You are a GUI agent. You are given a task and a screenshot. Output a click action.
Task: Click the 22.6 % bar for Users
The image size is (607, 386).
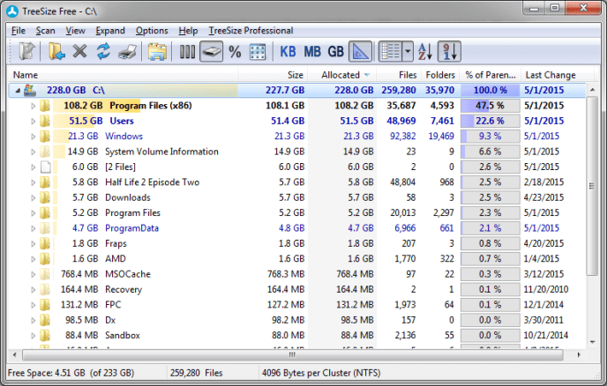[490, 121]
